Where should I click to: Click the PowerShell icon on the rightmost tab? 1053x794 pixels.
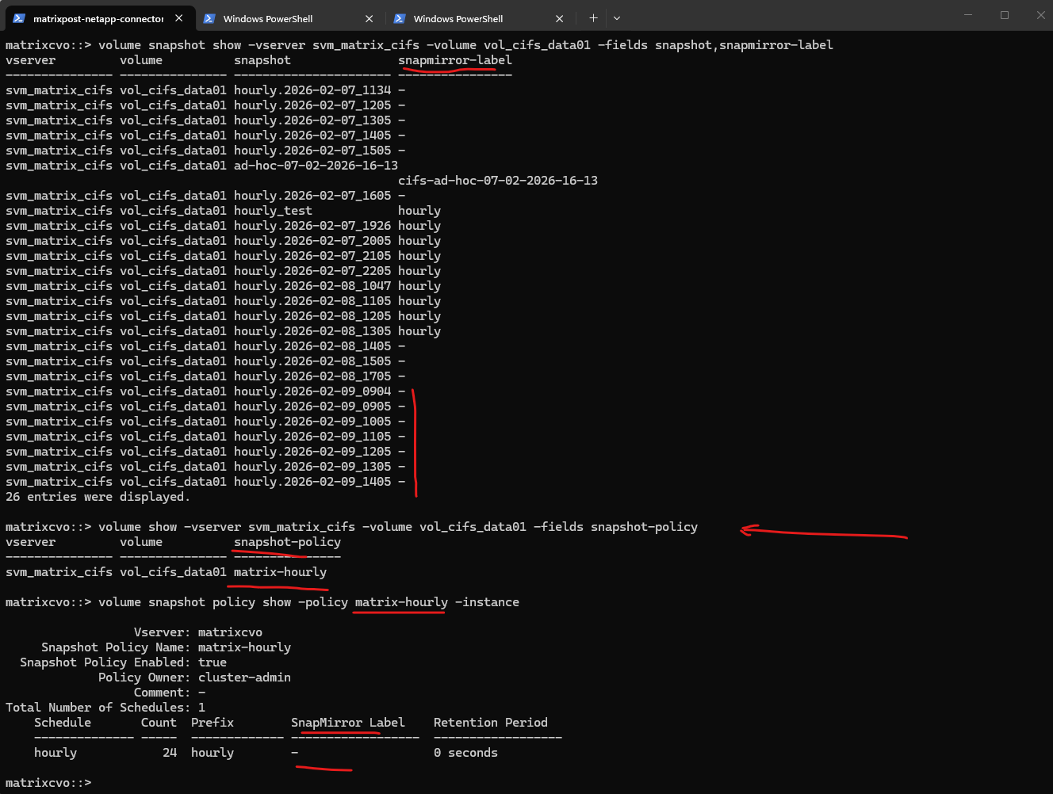(x=400, y=18)
